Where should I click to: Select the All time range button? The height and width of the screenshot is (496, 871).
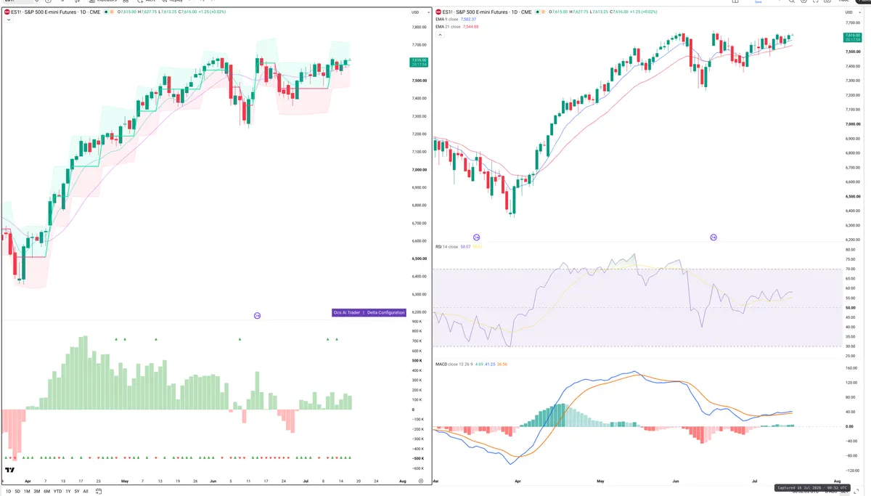coord(85,491)
